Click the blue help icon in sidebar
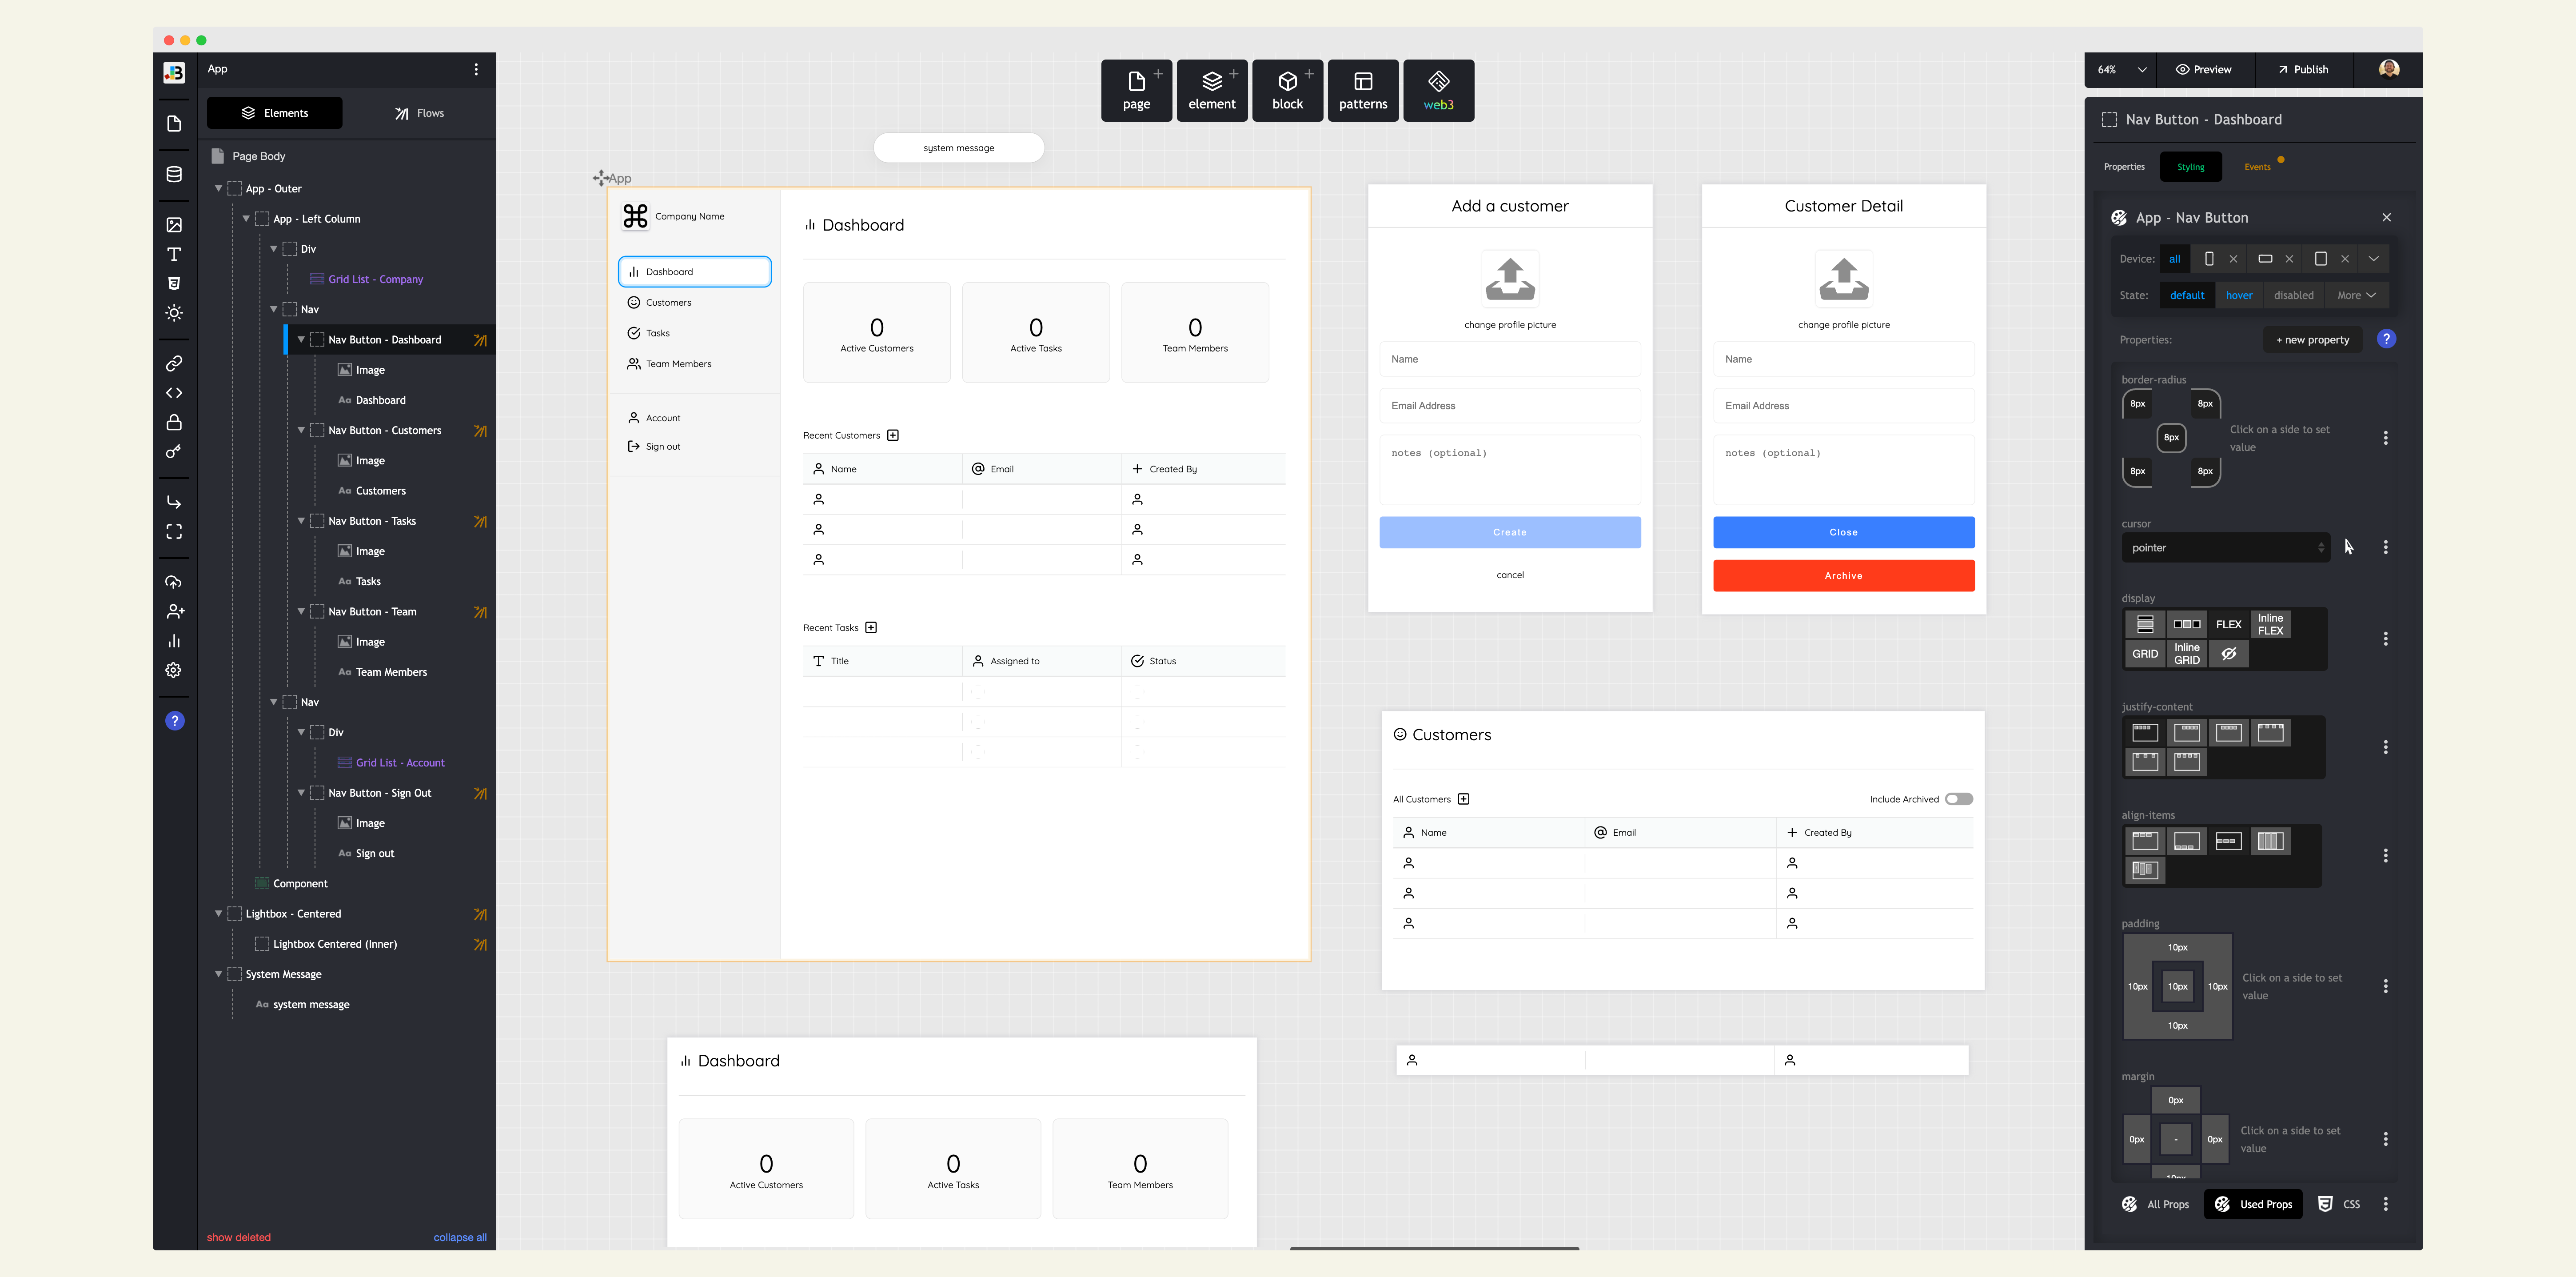Screen dimensions: 2576x1277 (174, 721)
